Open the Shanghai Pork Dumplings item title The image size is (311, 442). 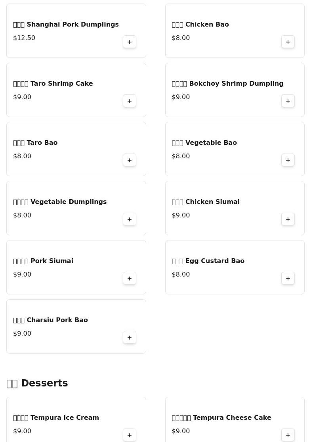[x=66, y=25]
